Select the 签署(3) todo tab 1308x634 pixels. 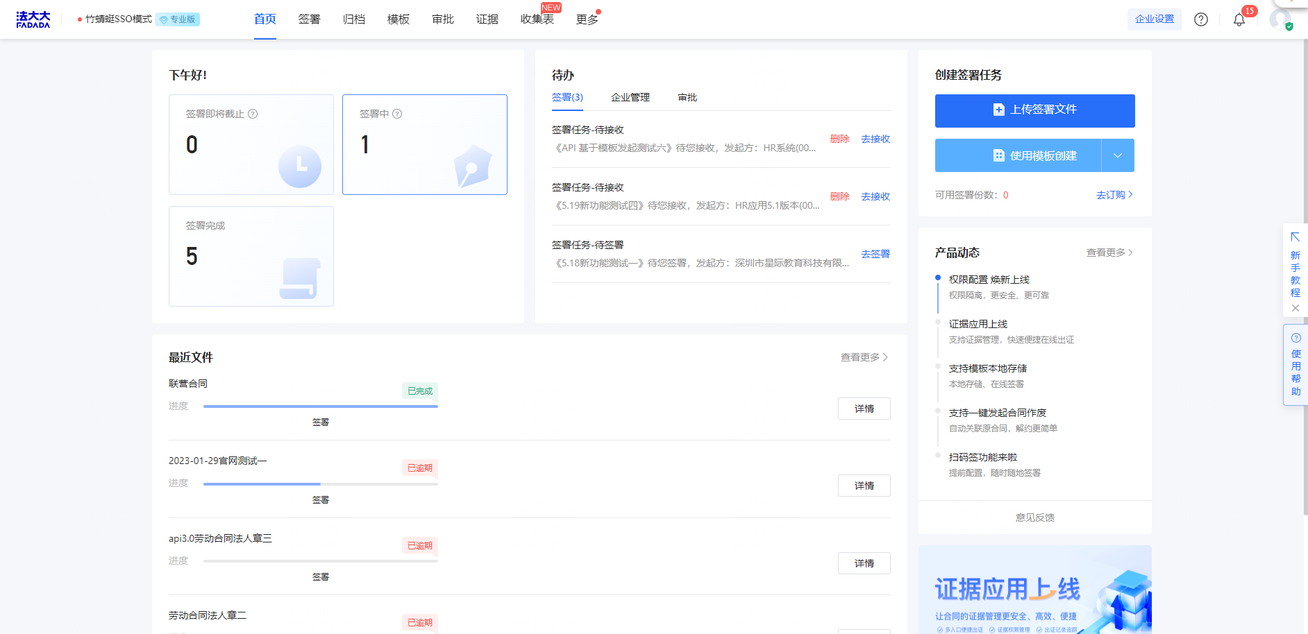(567, 97)
